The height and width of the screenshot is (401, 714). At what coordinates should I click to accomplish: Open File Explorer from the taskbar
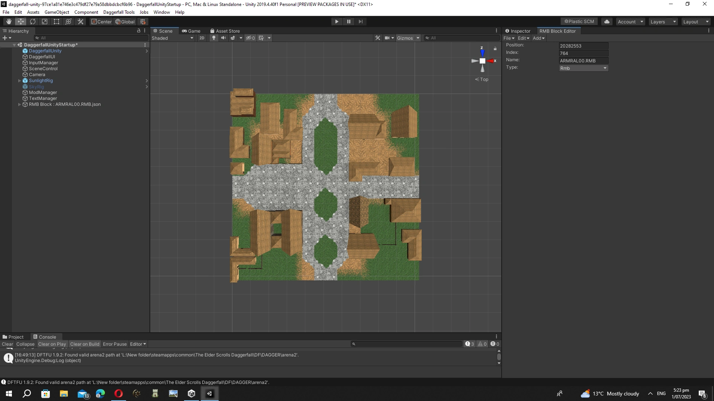(x=64, y=394)
